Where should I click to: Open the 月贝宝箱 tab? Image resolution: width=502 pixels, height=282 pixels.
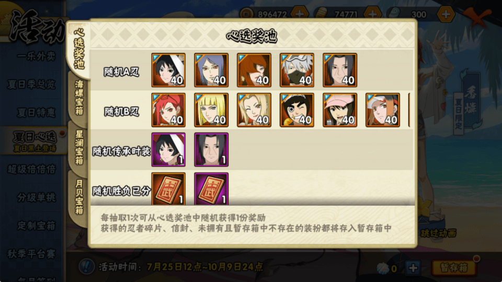(79, 197)
